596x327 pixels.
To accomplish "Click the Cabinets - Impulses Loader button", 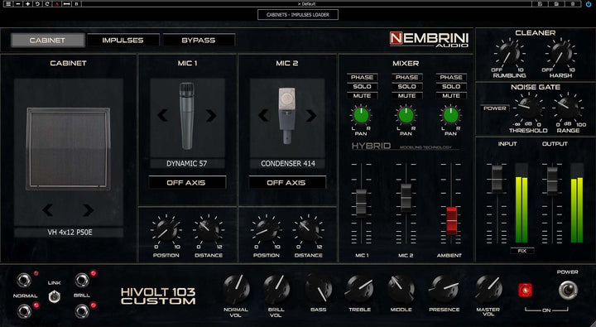I will click(298, 14).
